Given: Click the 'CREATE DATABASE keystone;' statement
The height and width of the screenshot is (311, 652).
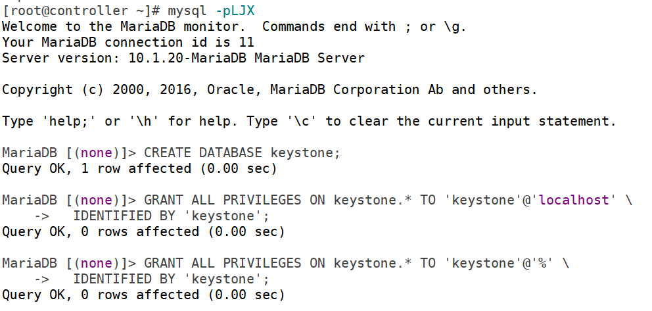Looking at the screenshot, I should tap(242, 153).
